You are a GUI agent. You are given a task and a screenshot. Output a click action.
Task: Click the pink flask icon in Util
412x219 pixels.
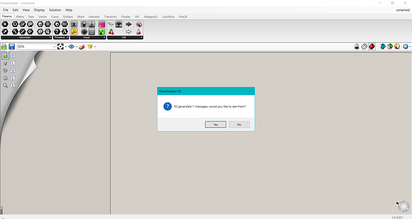tap(139, 32)
